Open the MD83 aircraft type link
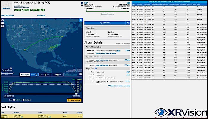 tap(118, 51)
